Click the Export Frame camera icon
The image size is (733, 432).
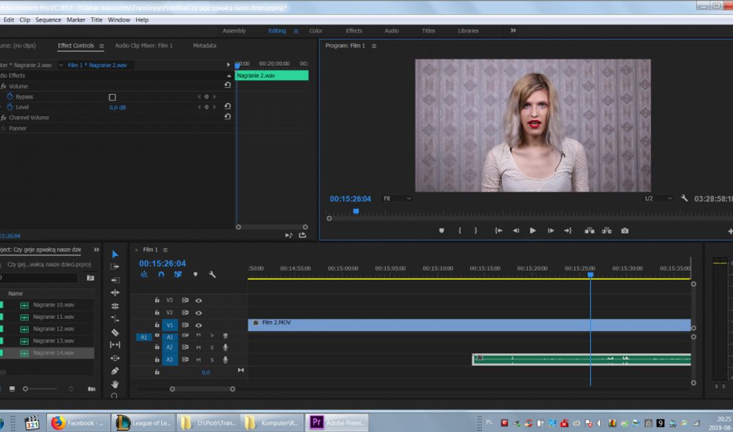point(625,231)
